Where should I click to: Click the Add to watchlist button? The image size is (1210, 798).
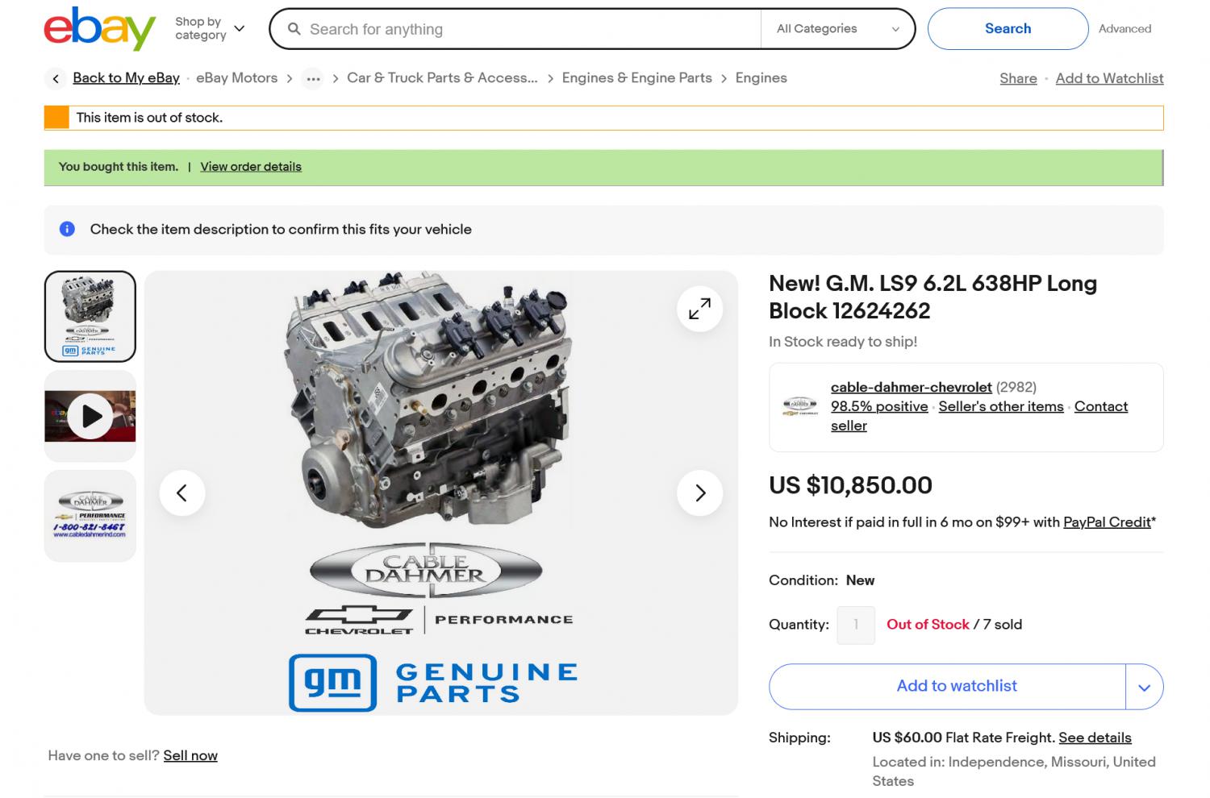(956, 686)
